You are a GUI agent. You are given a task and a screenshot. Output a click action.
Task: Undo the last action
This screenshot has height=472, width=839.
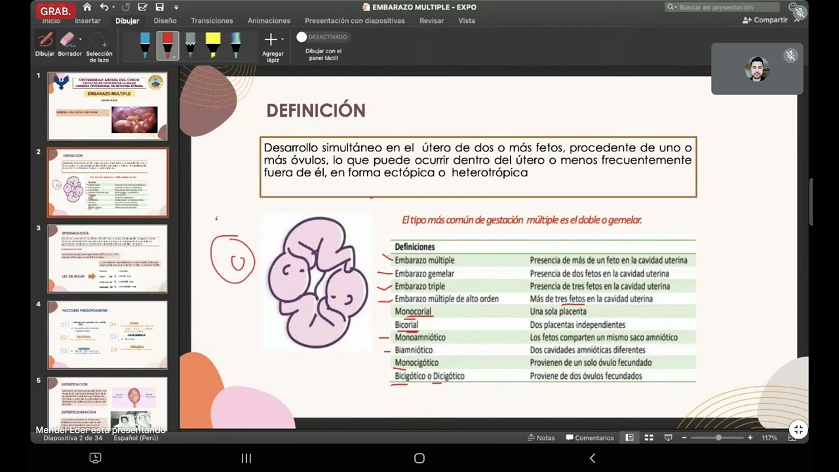104,7
